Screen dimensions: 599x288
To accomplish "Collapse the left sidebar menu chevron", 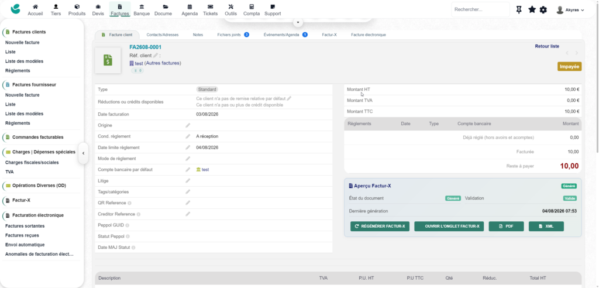I will tap(83, 153).
